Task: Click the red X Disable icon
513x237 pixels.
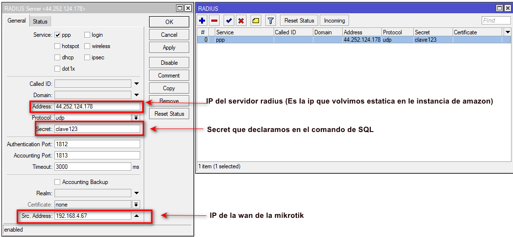Action: pyautogui.click(x=241, y=21)
